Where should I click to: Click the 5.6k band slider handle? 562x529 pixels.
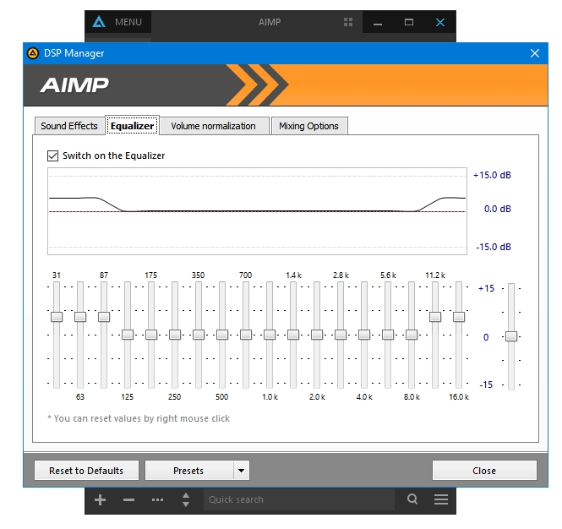388,335
